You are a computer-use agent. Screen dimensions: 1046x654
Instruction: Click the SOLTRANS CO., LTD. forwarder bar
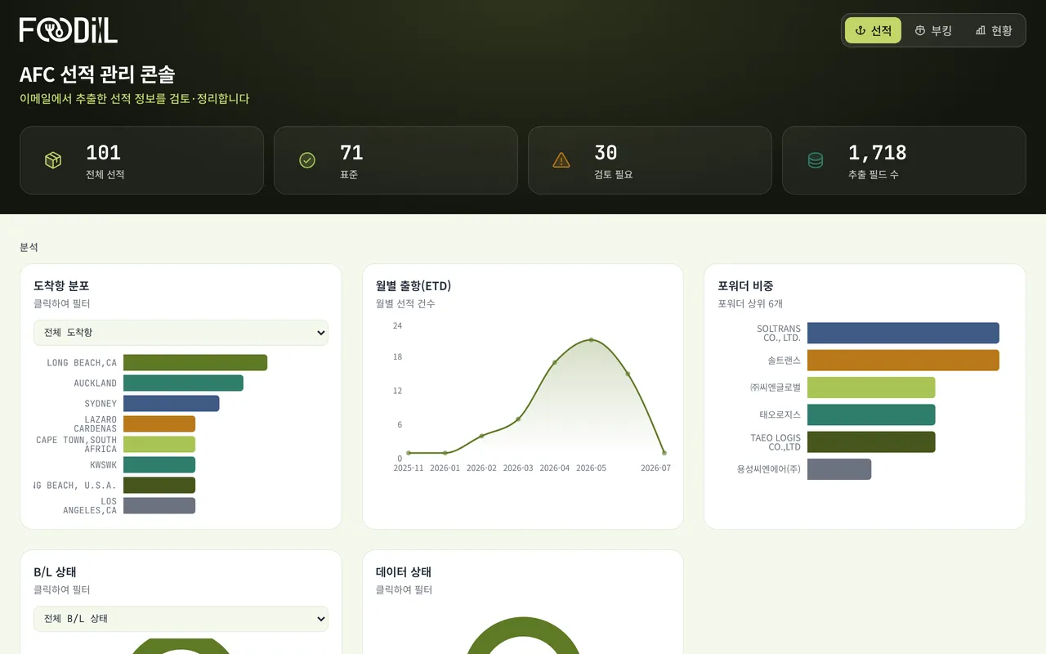903,333
